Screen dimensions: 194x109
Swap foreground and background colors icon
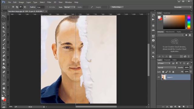click(5, 95)
